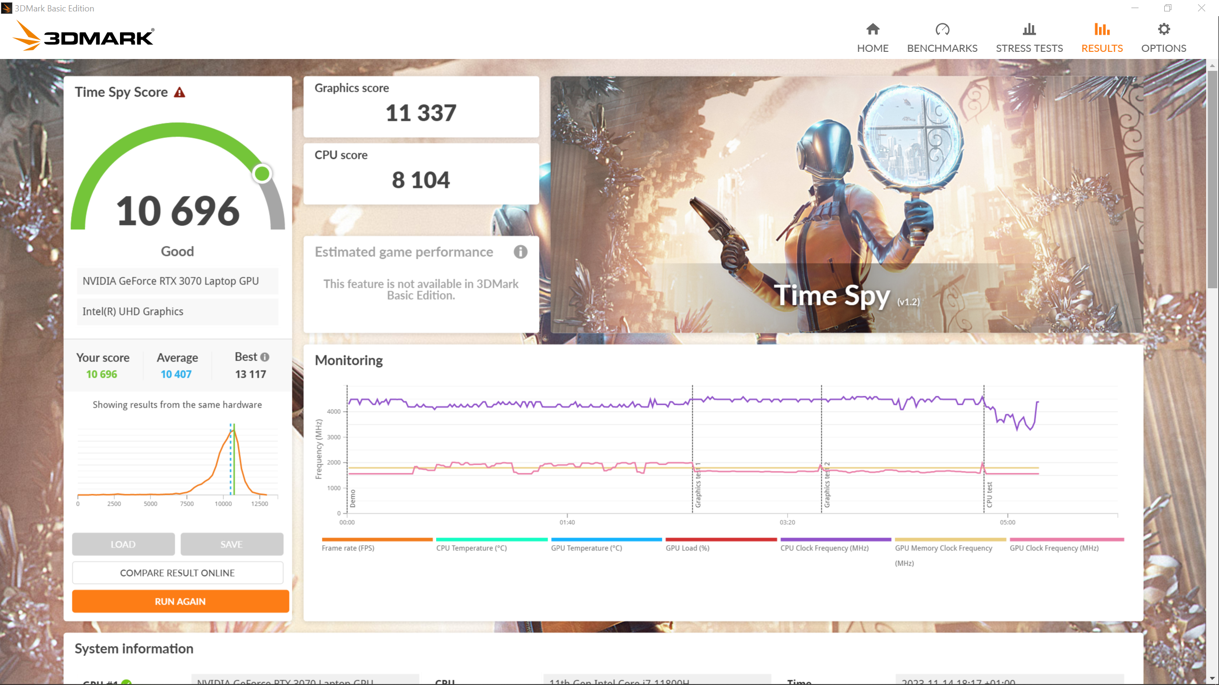The height and width of the screenshot is (685, 1219).
Task: Open the BENCHMARKS tab label
Action: click(x=942, y=48)
